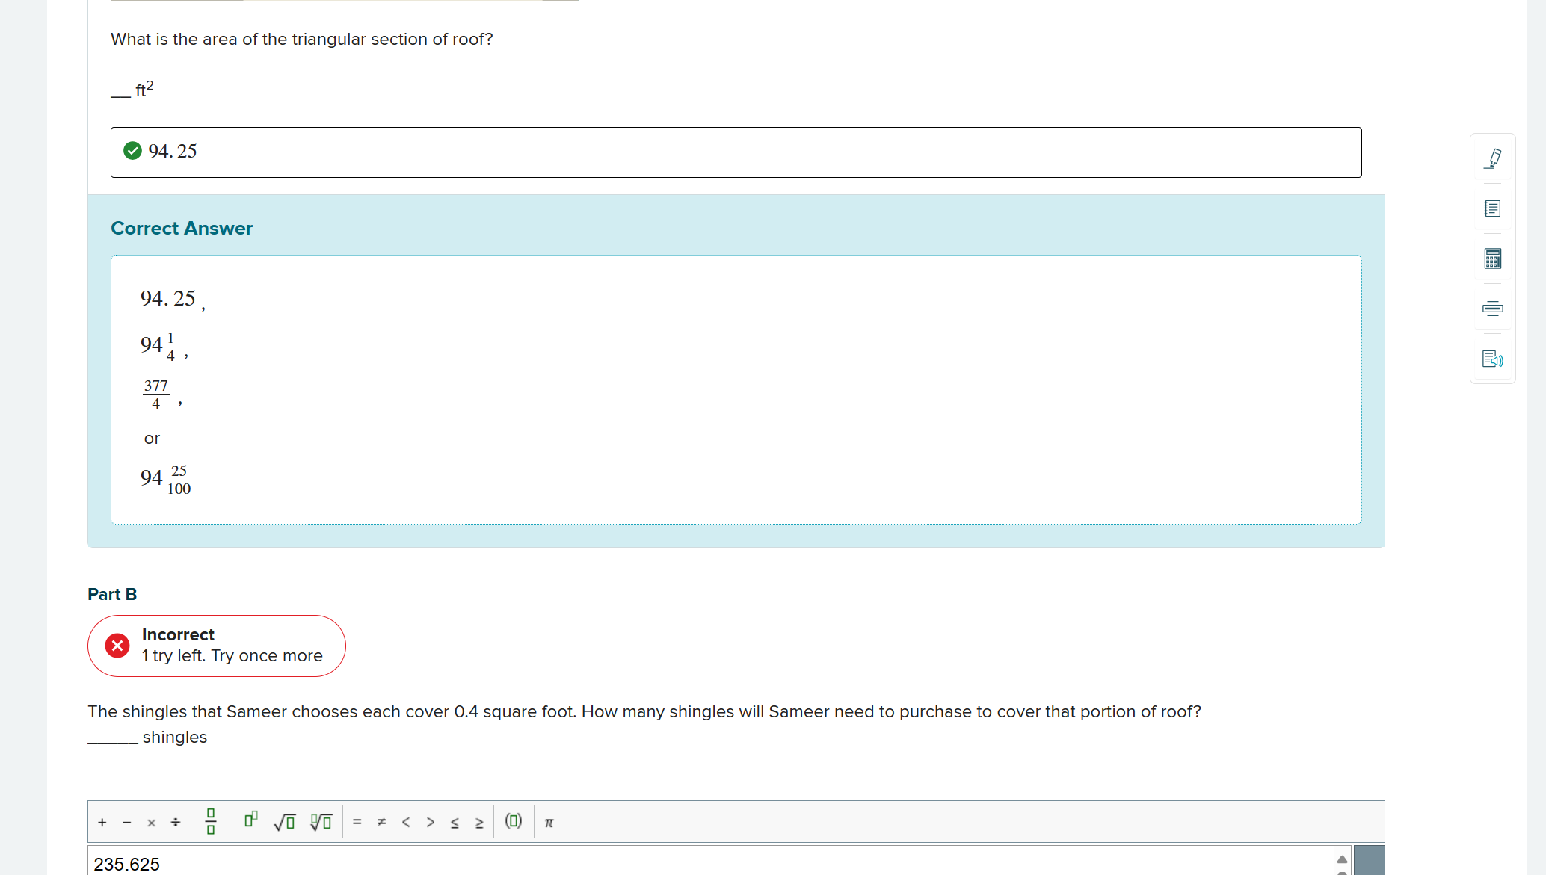Insert the division sign
The image size is (1546, 875).
tap(176, 823)
